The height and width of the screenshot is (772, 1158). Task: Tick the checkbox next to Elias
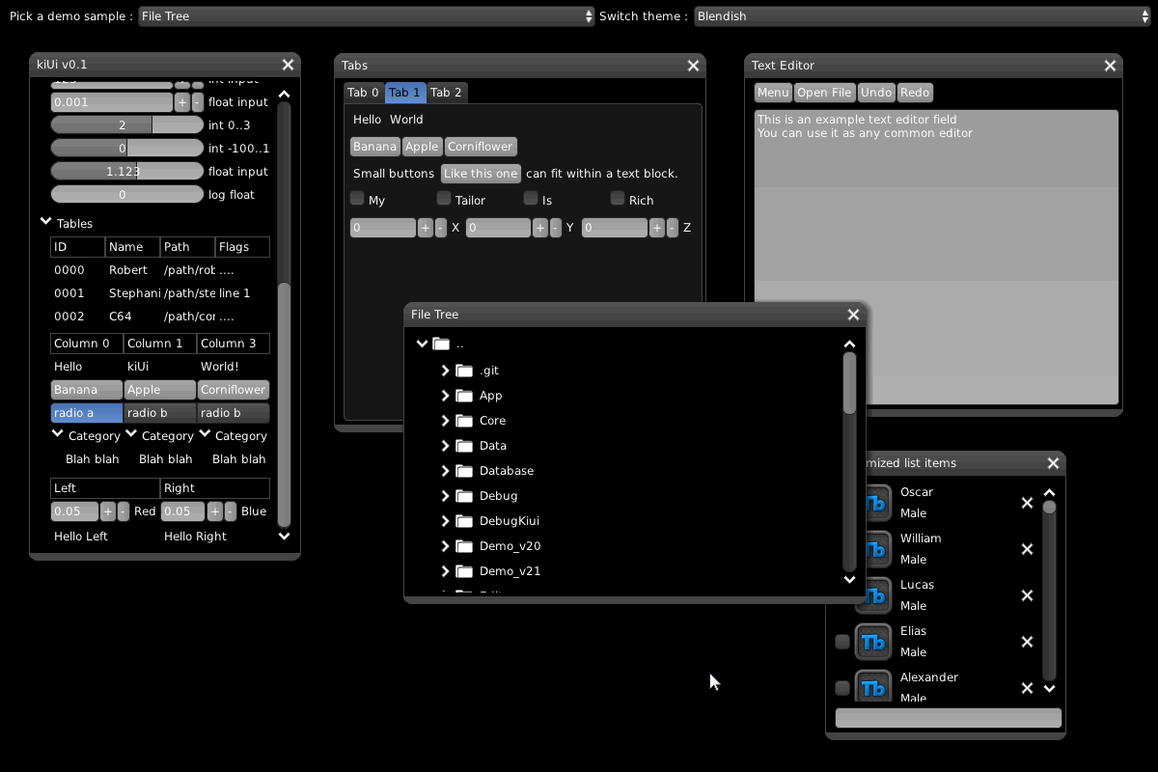[842, 642]
